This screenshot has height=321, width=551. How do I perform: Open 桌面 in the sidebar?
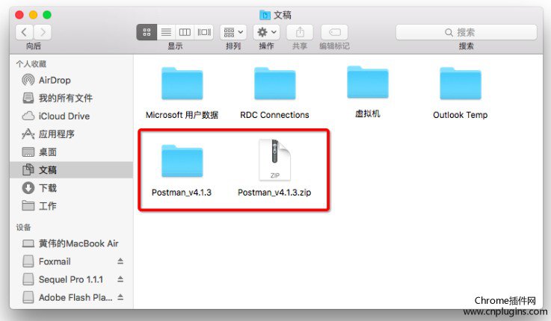(71, 152)
